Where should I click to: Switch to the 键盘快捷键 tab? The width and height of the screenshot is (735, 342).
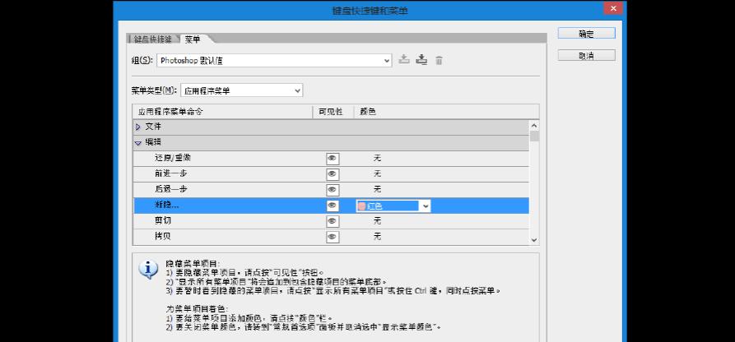click(153, 39)
